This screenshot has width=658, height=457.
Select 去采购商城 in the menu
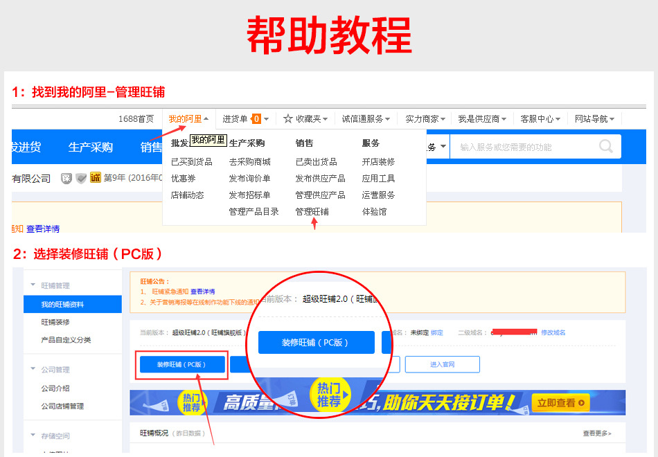click(x=249, y=161)
